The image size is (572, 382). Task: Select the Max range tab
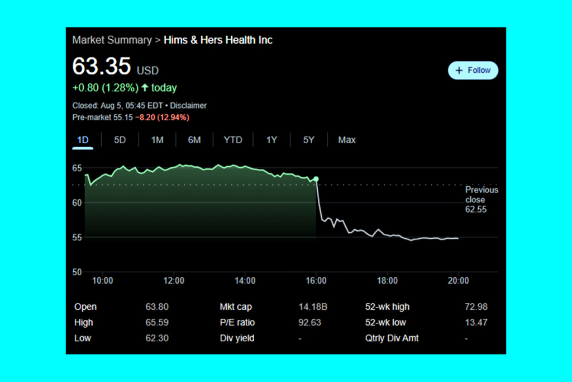[x=347, y=140]
